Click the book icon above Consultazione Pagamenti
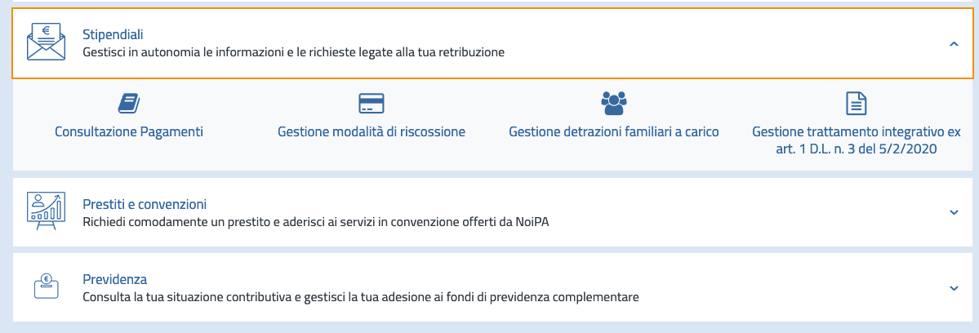 (129, 103)
